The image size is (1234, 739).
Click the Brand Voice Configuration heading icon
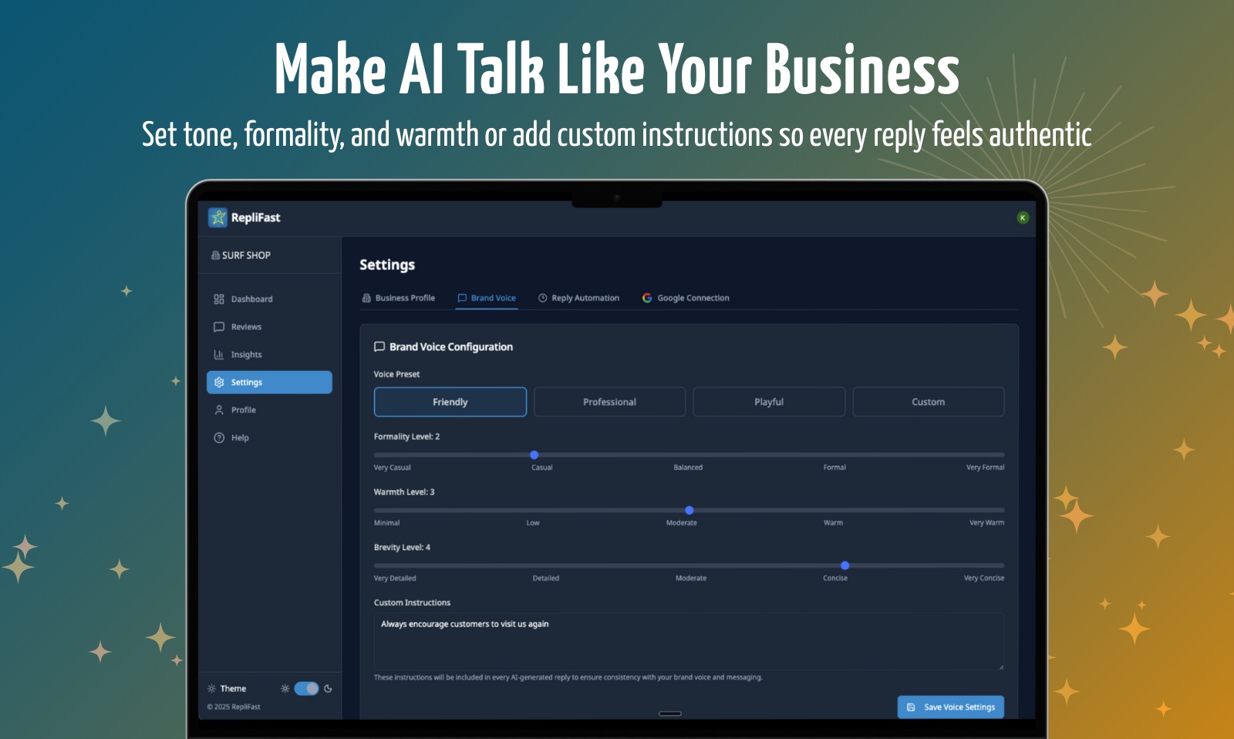tap(379, 347)
